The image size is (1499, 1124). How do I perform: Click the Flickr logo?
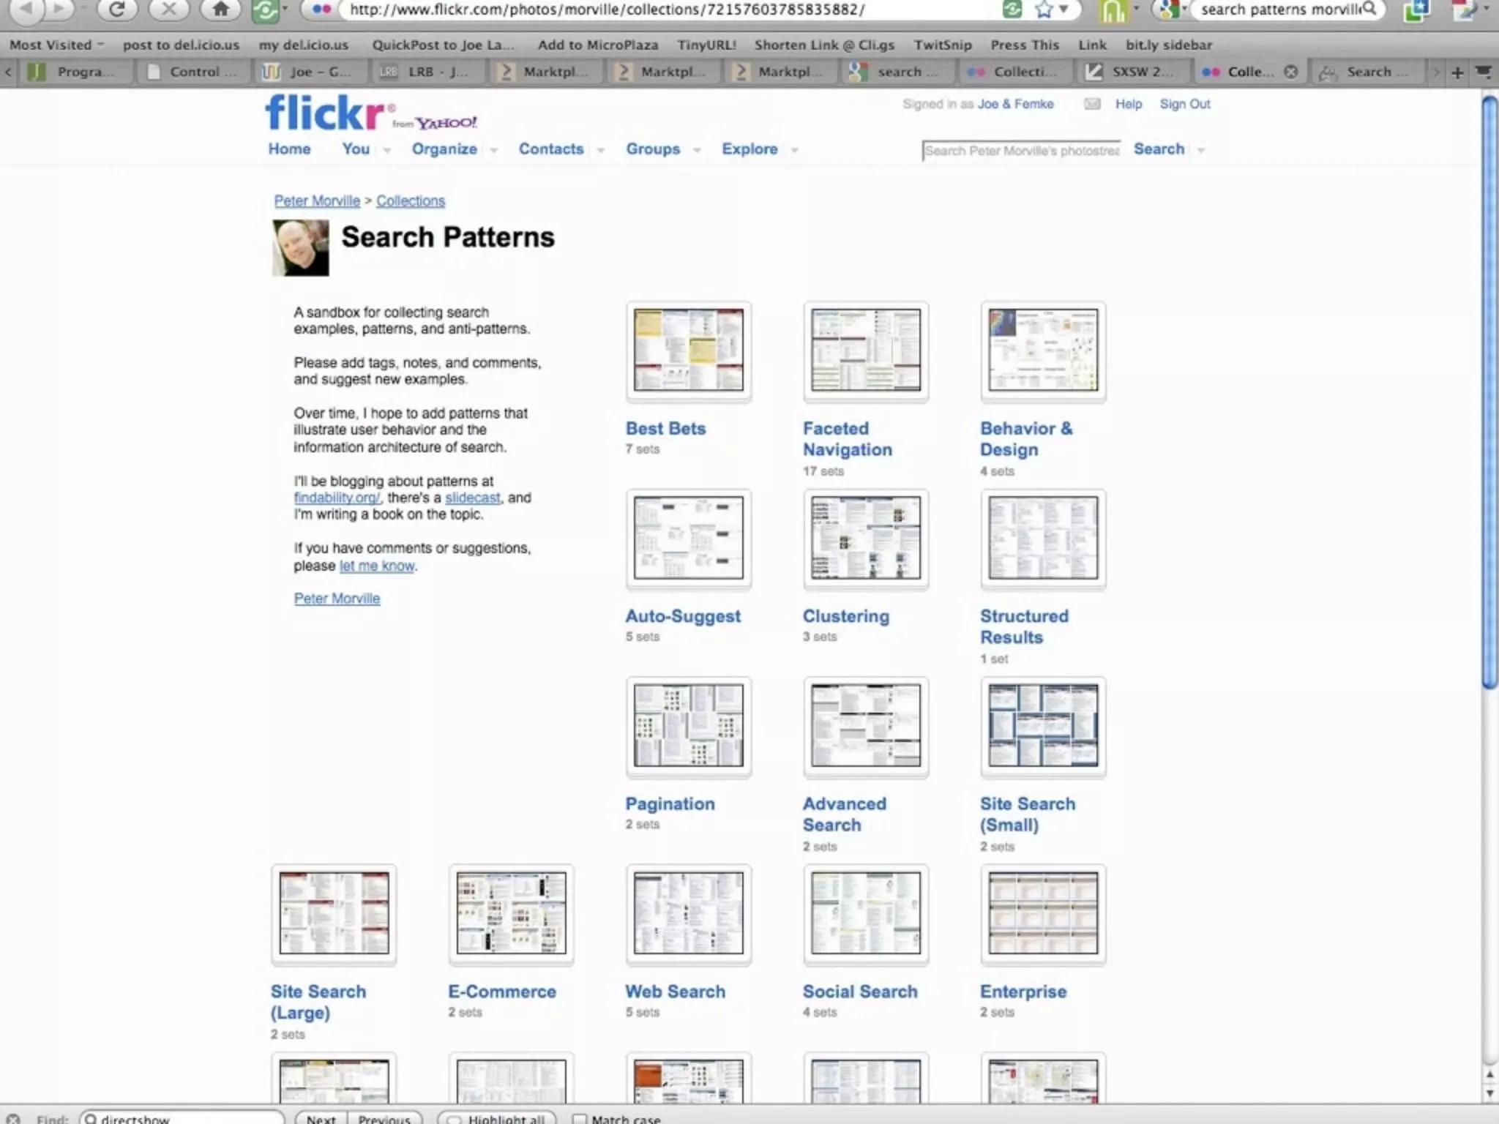(326, 113)
